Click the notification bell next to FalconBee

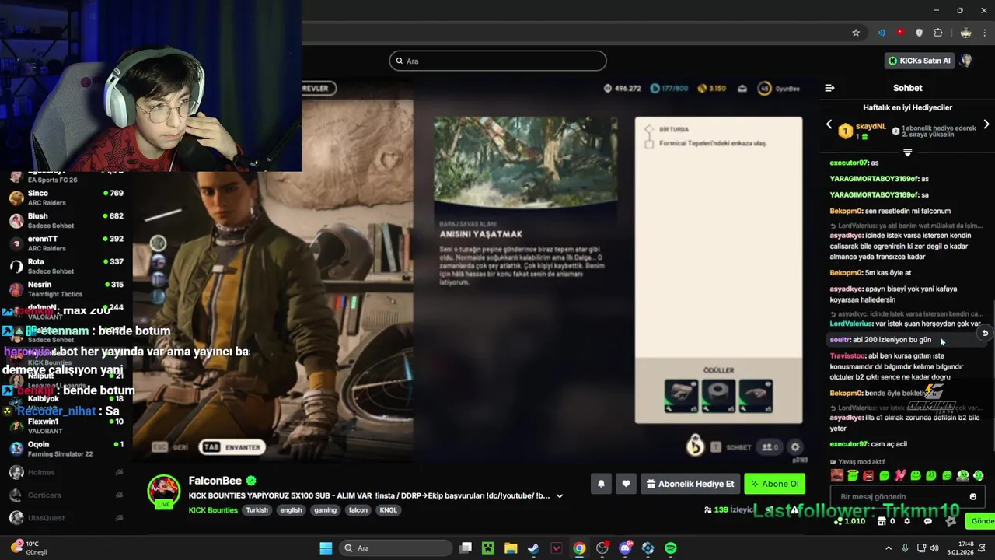pyautogui.click(x=601, y=484)
